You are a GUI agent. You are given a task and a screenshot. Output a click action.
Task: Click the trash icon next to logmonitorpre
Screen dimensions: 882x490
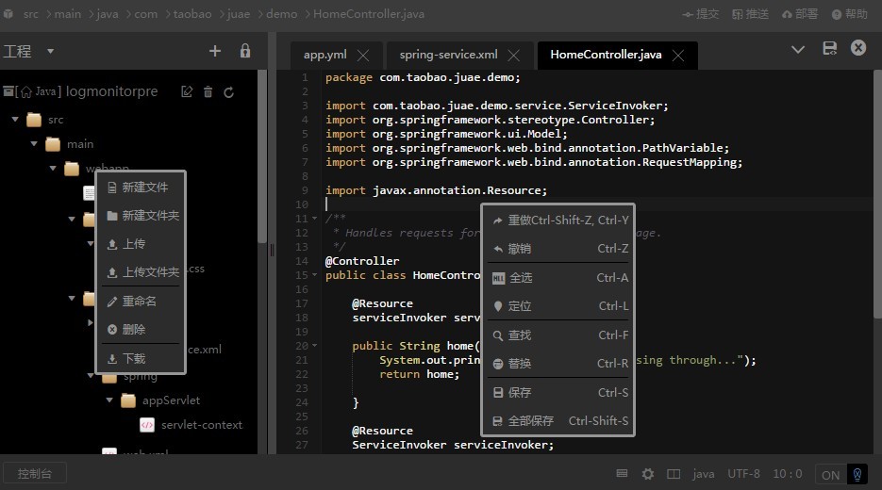[208, 91]
